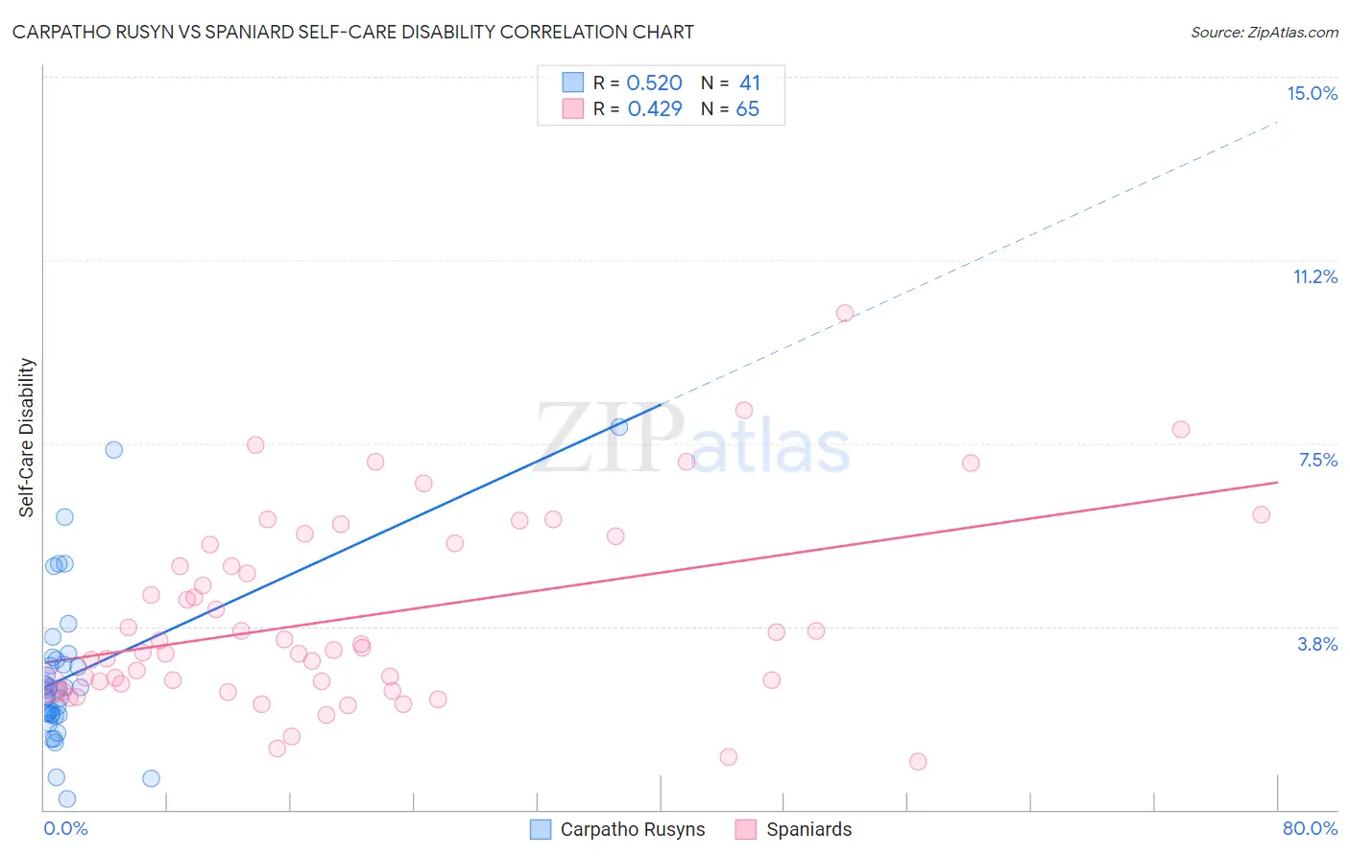
Task: Click the blue outlier point near 7.5% left
Action: [x=113, y=449]
